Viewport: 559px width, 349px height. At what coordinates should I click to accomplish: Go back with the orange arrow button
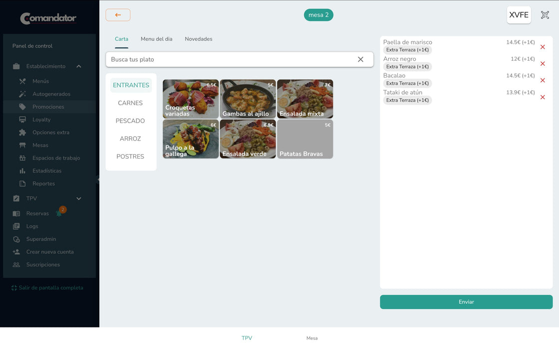click(x=118, y=15)
